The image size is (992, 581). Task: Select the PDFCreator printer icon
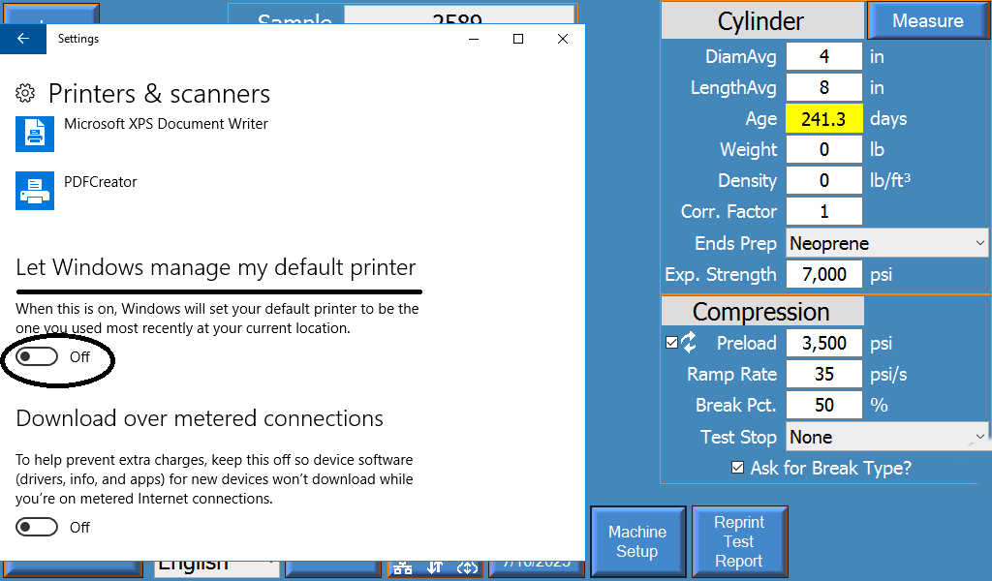point(35,191)
